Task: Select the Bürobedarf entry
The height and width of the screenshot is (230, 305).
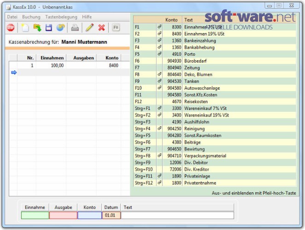Action: (215, 61)
